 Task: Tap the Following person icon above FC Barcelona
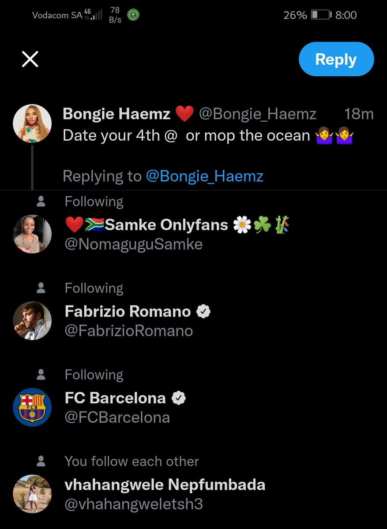[x=41, y=375]
